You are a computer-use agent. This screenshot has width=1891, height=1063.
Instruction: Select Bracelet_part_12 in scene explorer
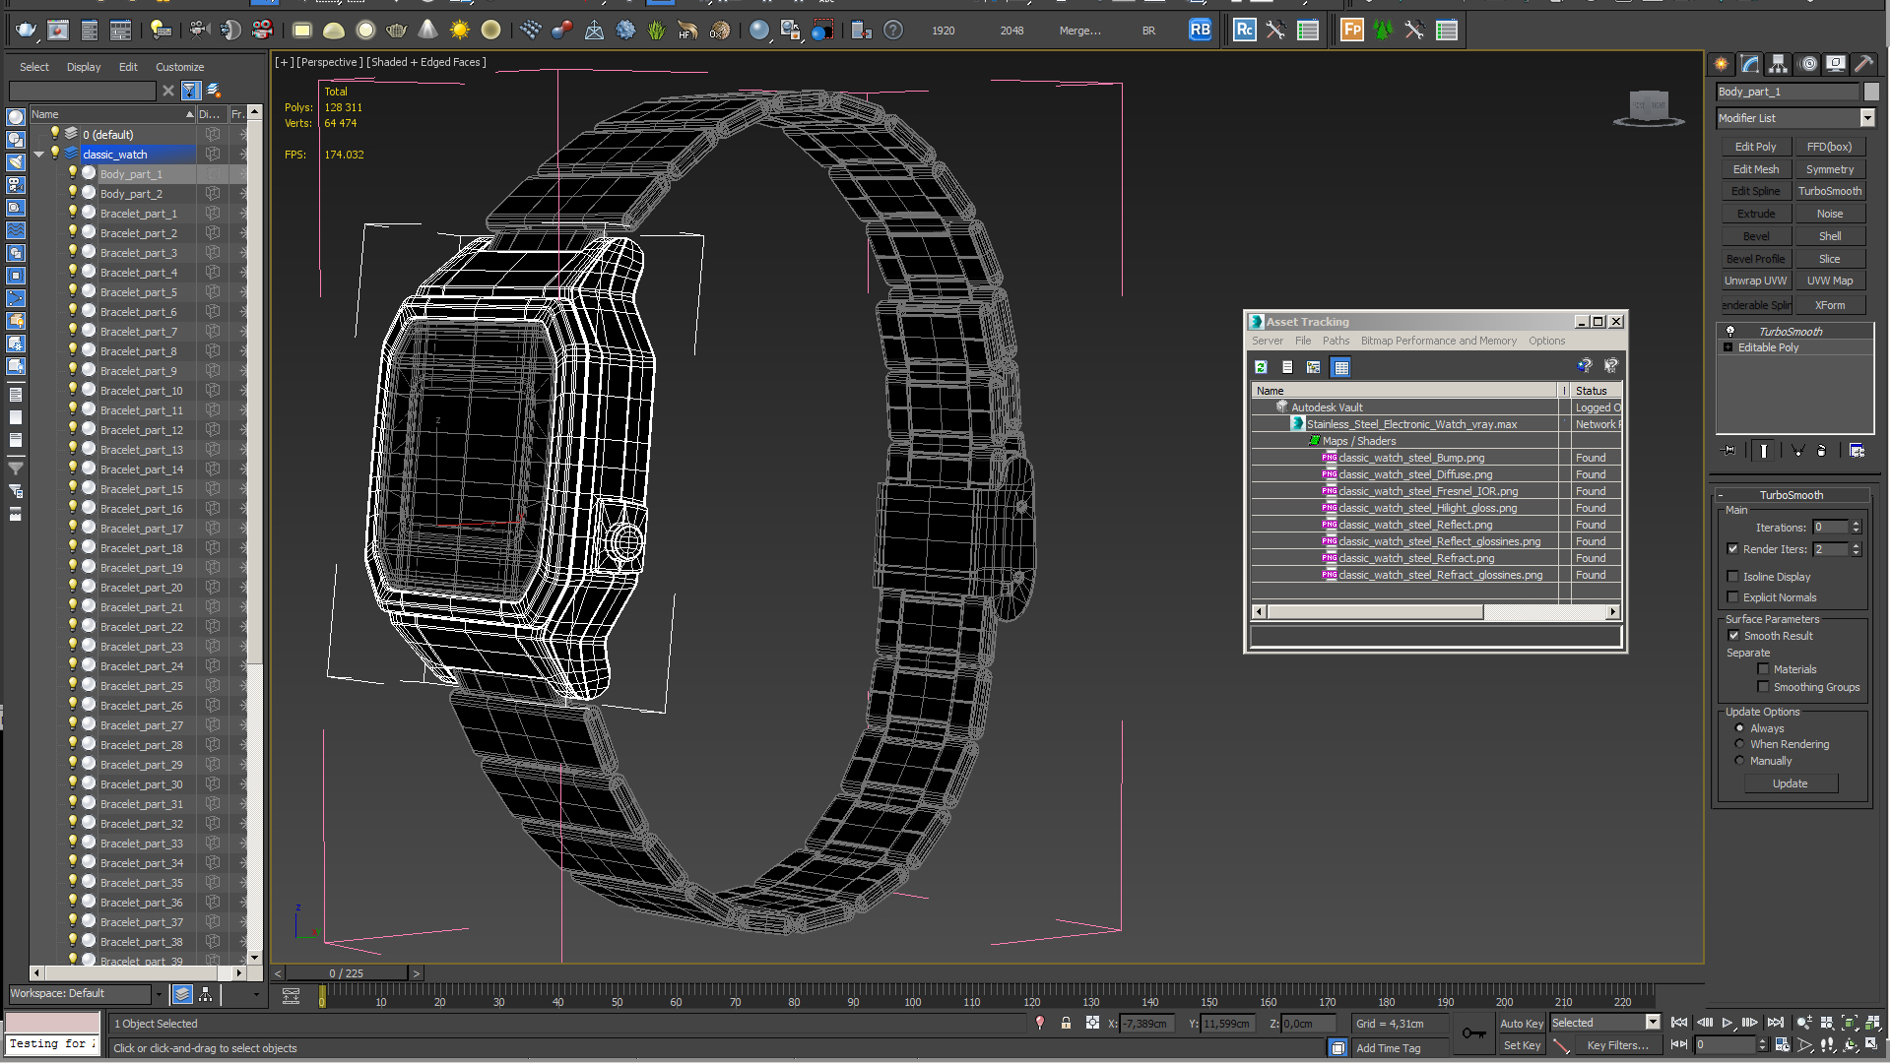(141, 430)
